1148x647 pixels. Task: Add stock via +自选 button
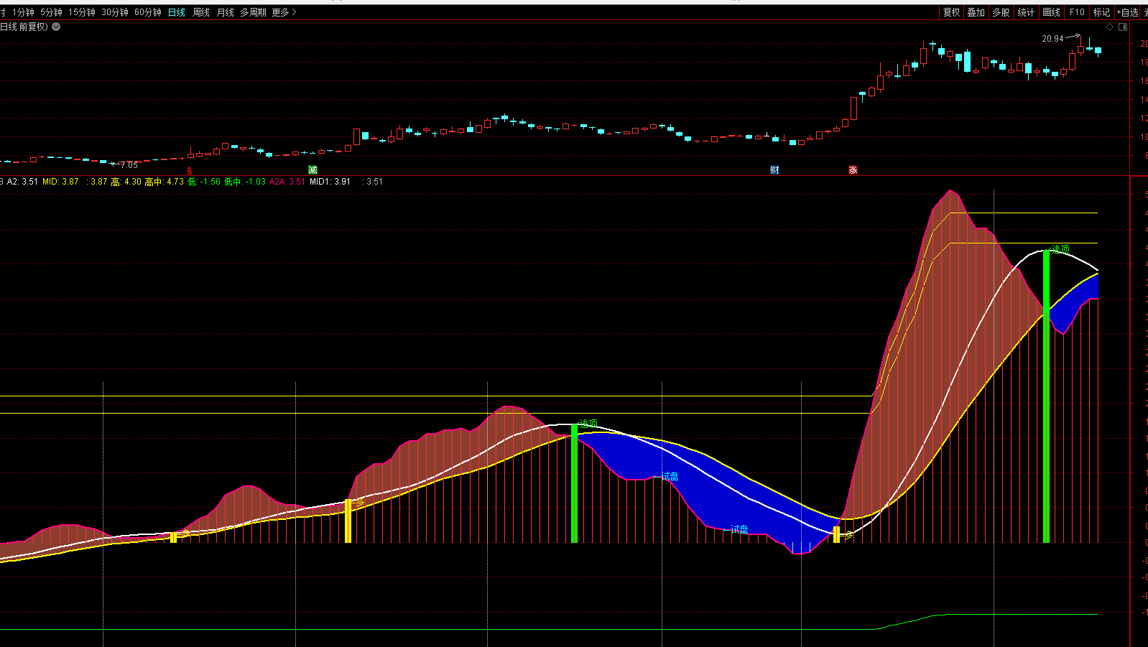pos(1127,12)
